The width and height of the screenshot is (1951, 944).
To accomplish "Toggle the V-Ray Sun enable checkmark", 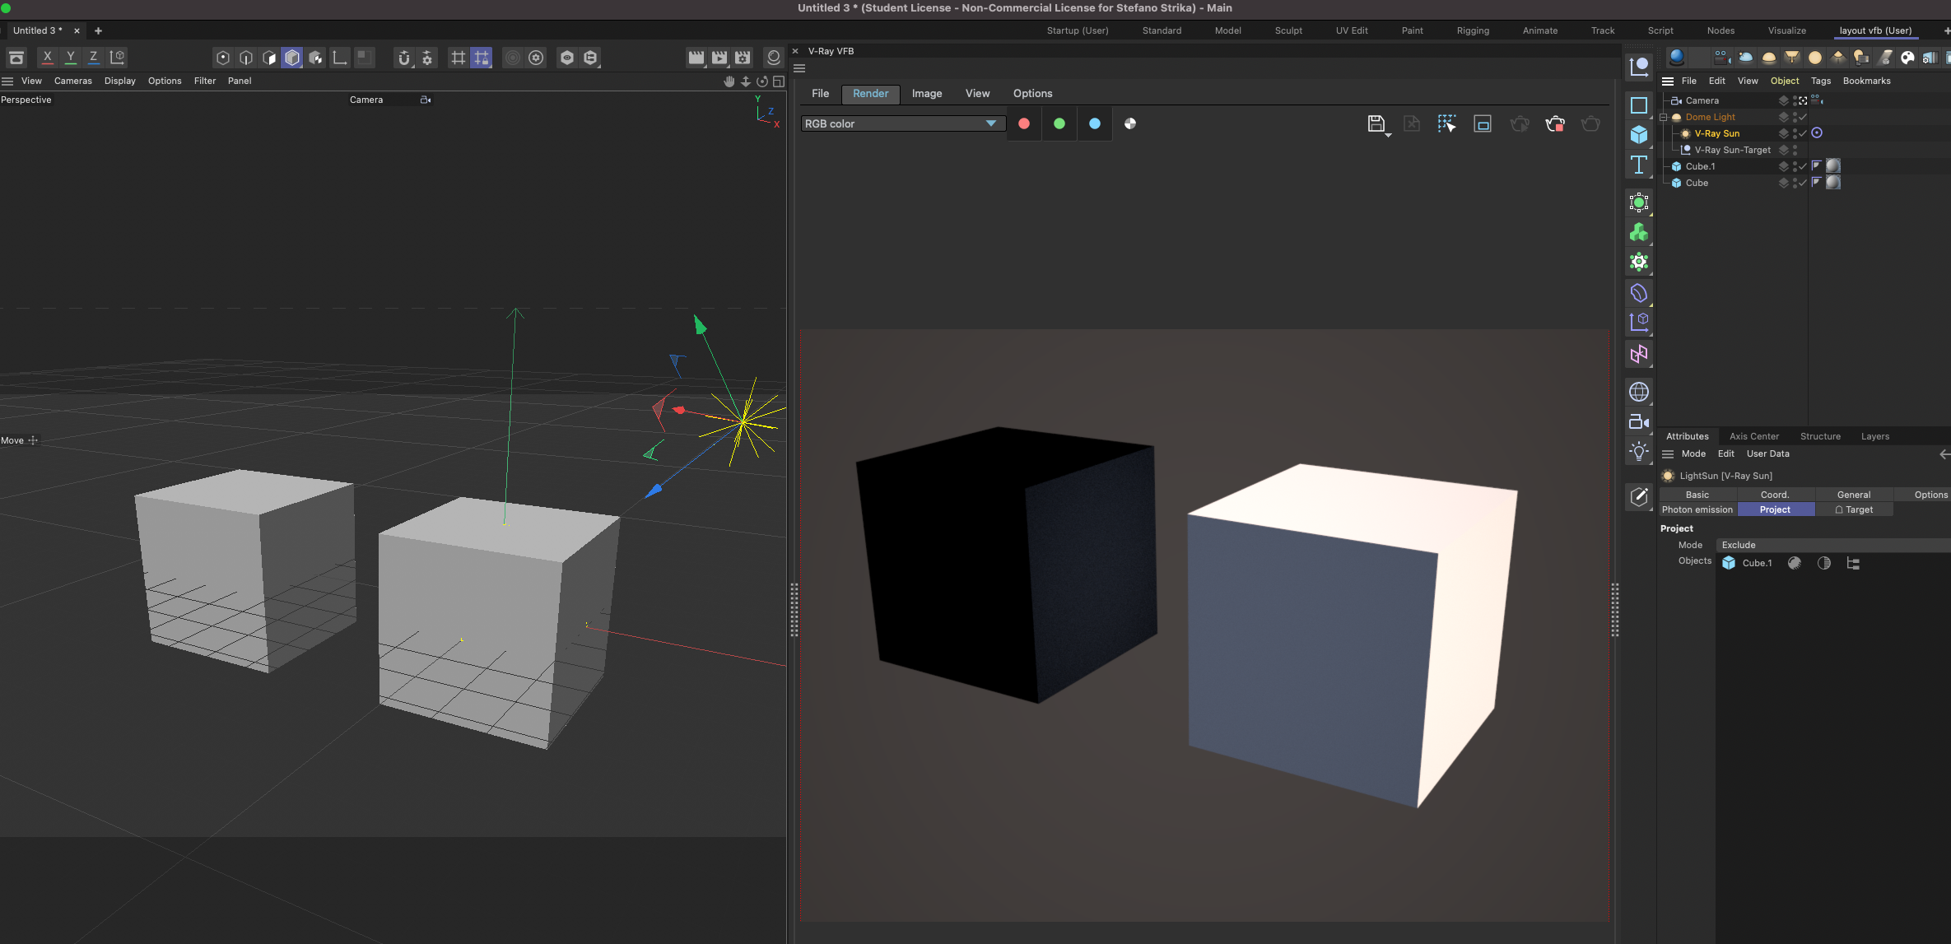I will click(x=1803, y=133).
